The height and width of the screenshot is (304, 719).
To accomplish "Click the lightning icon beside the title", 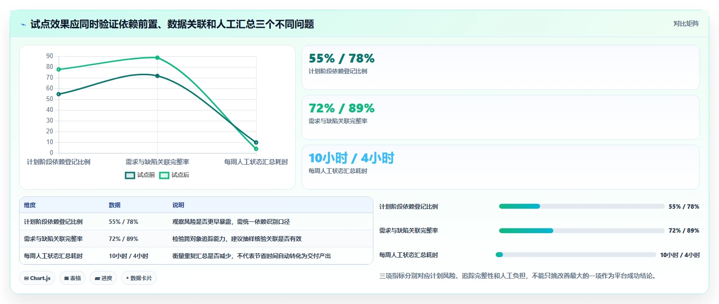I will coord(23,24).
